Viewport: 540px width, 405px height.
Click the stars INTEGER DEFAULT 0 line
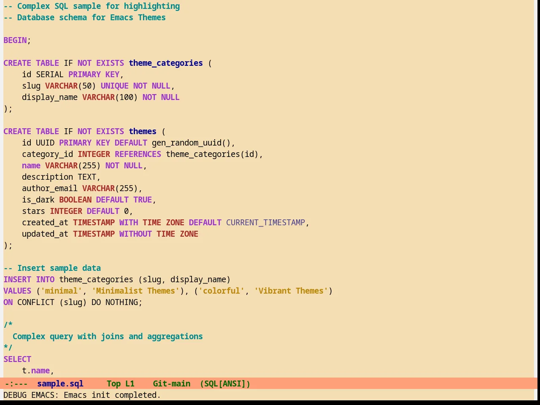[78, 211]
